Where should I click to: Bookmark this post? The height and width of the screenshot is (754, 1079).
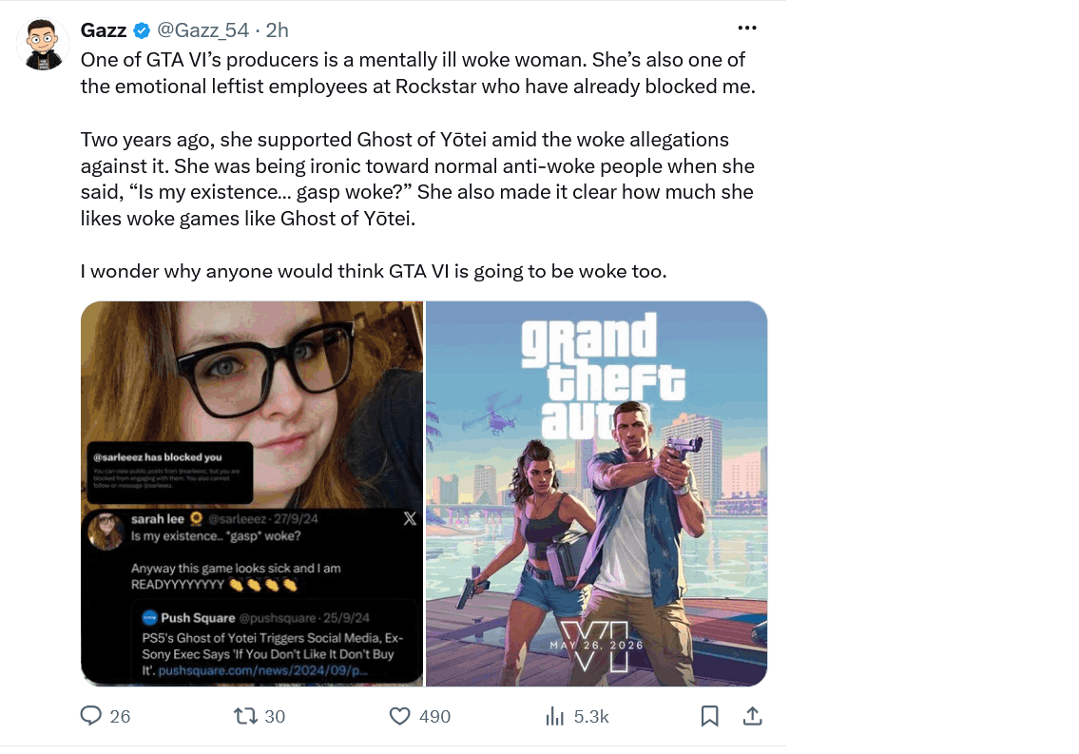point(709,716)
